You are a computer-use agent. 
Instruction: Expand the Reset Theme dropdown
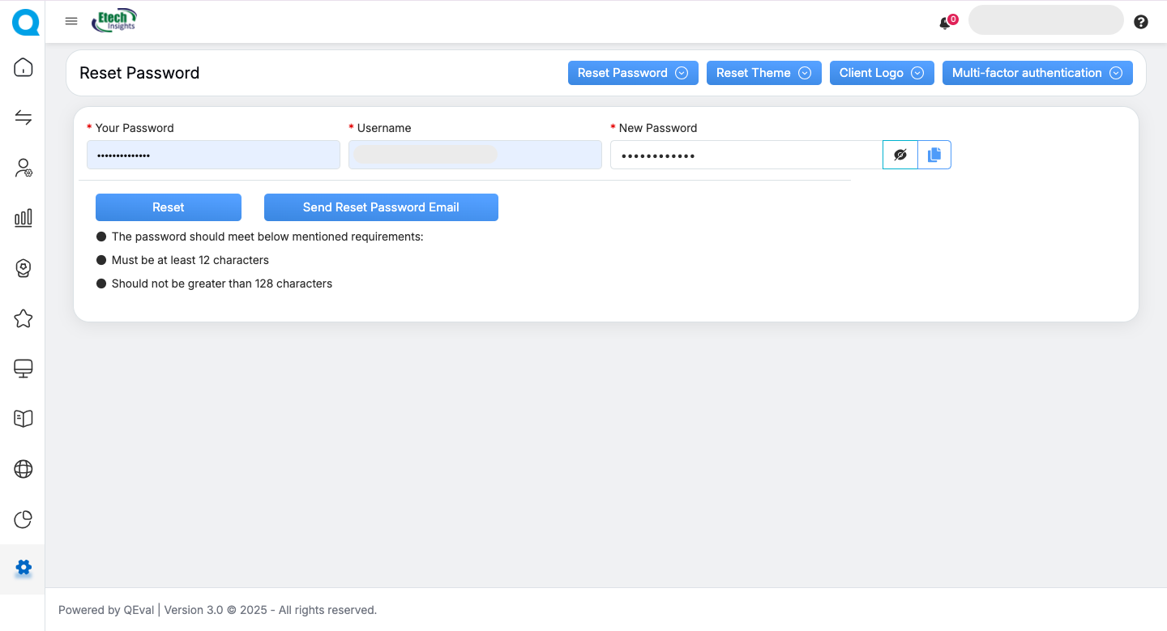point(763,73)
